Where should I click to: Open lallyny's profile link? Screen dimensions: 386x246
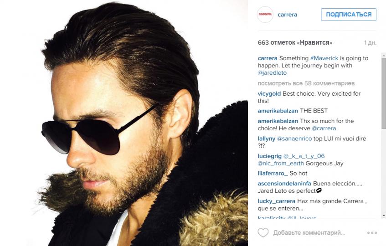coord(266,138)
